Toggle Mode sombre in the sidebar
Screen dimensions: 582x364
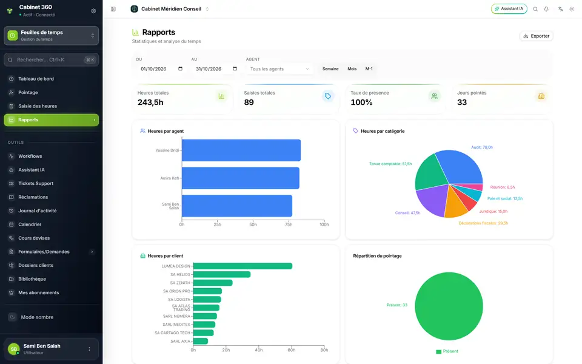pos(51,317)
